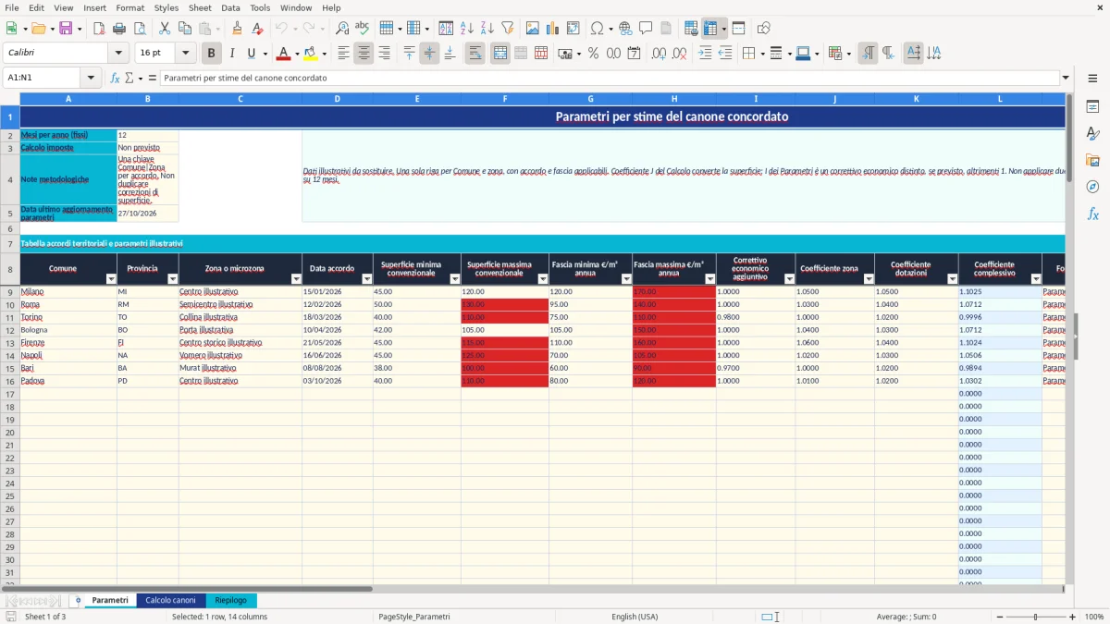The image size is (1110, 624).
Task: Open the Styles menu
Action: (166, 7)
